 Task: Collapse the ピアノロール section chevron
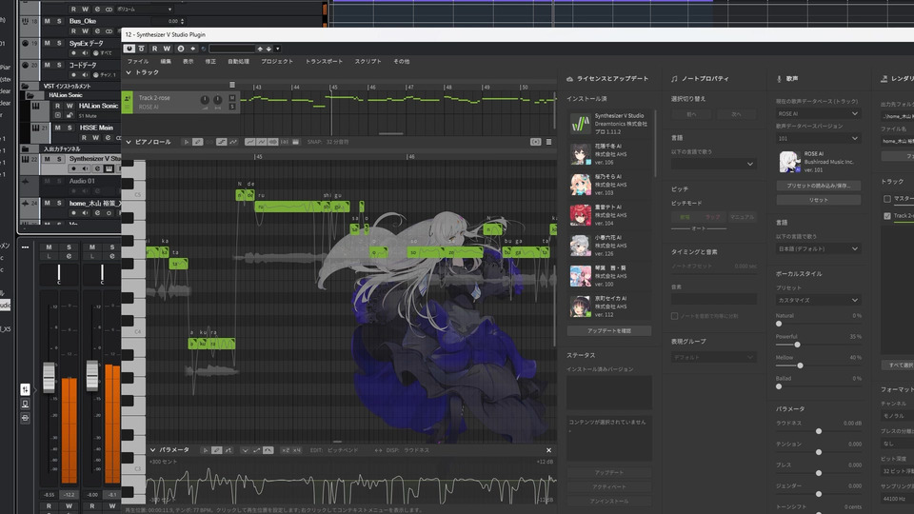click(129, 142)
